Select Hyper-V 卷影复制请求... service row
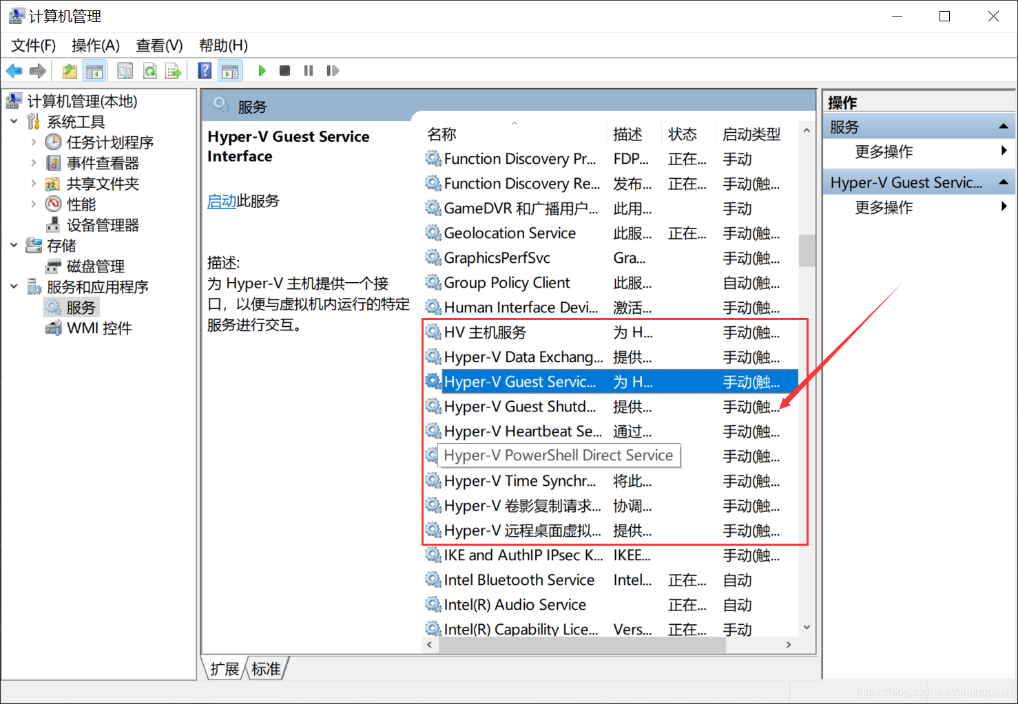This screenshot has height=704, width=1018. tap(610, 505)
